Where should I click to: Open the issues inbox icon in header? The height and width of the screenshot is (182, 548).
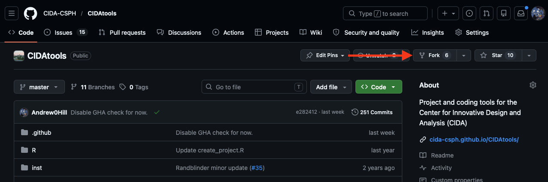pos(470,13)
